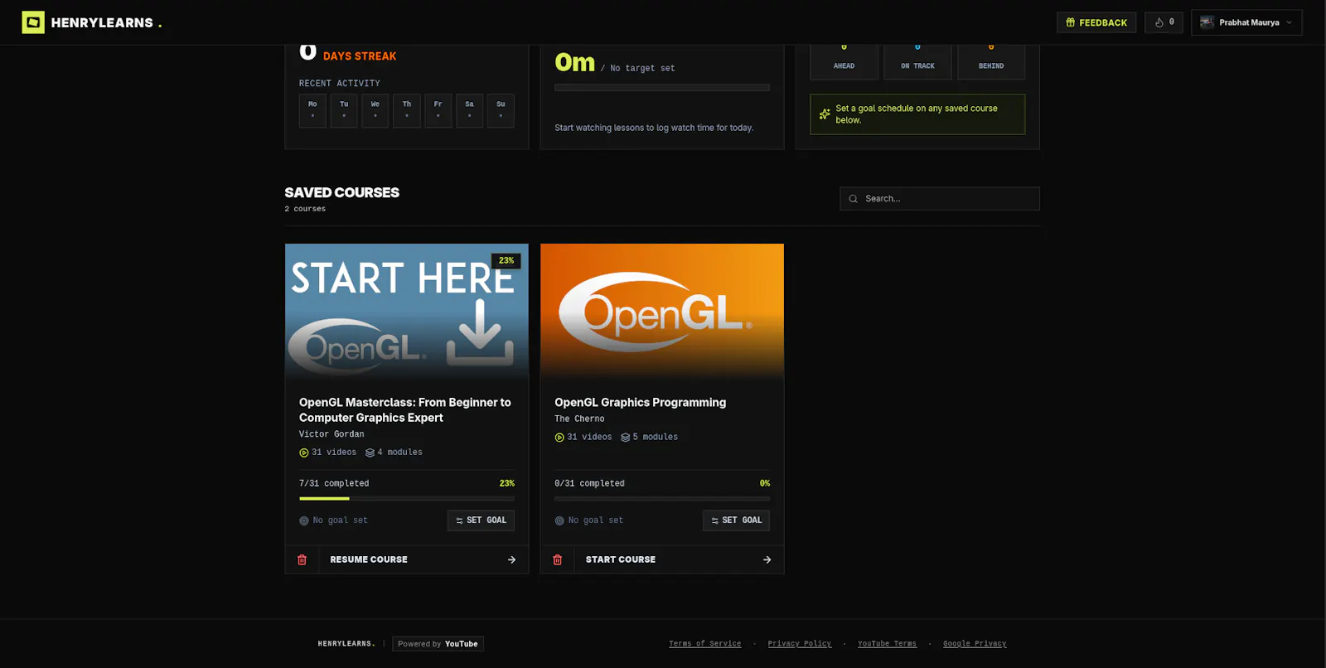
Task: Set a goal for OpenGL Masterclass
Action: coord(481,520)
